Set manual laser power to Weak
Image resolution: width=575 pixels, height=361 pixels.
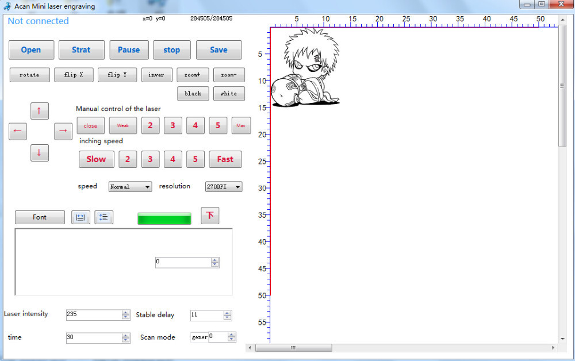click(x=123, y=126)
